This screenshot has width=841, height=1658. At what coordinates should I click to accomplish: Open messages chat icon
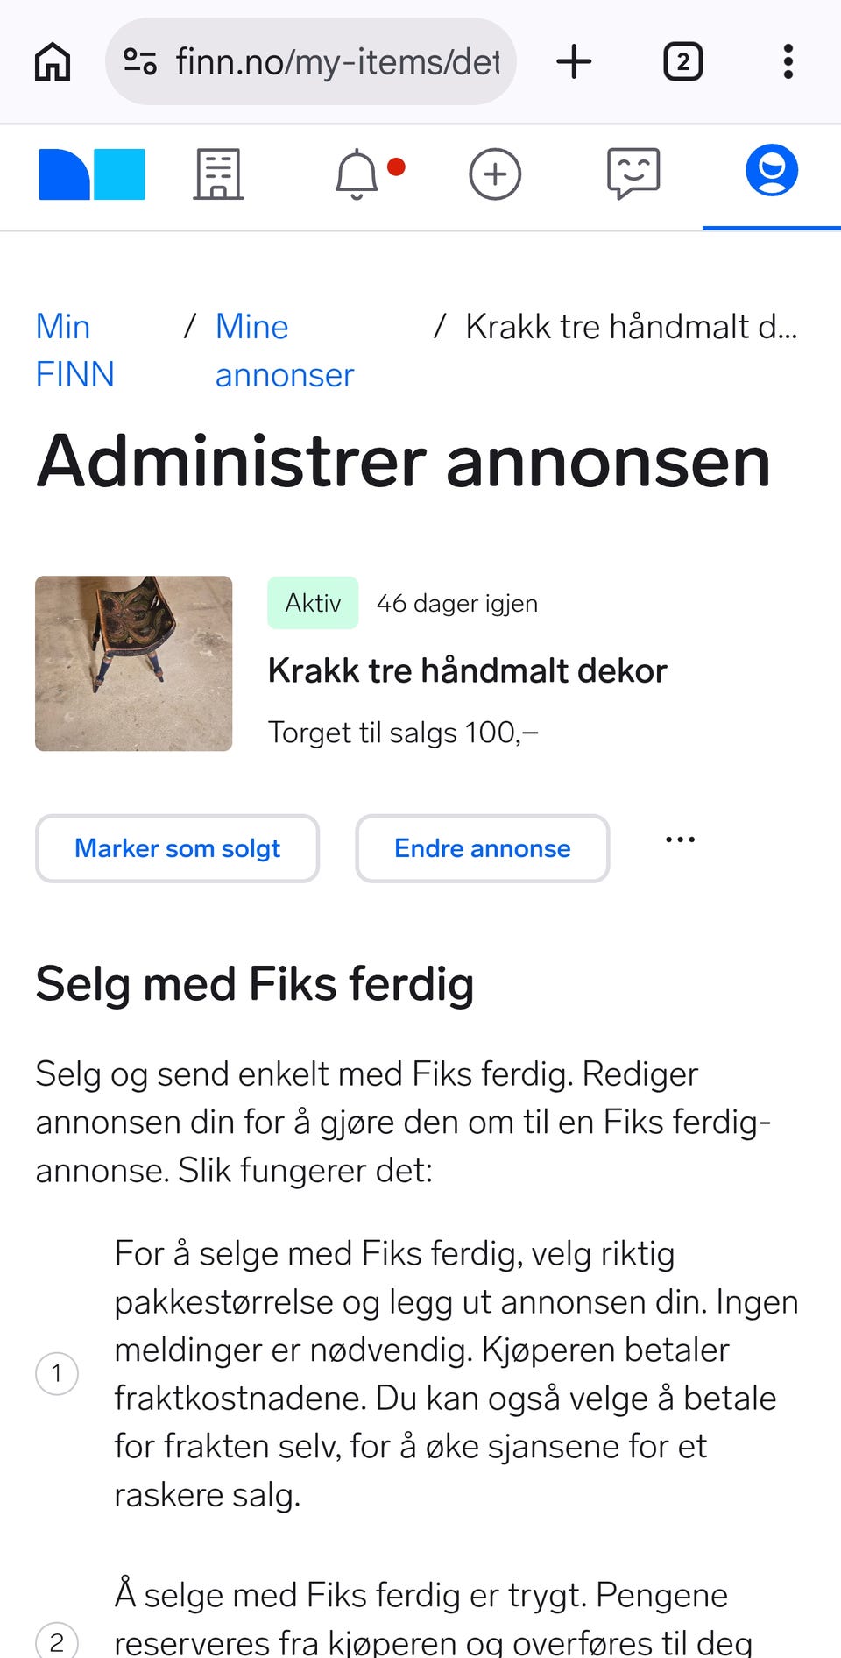633,173
